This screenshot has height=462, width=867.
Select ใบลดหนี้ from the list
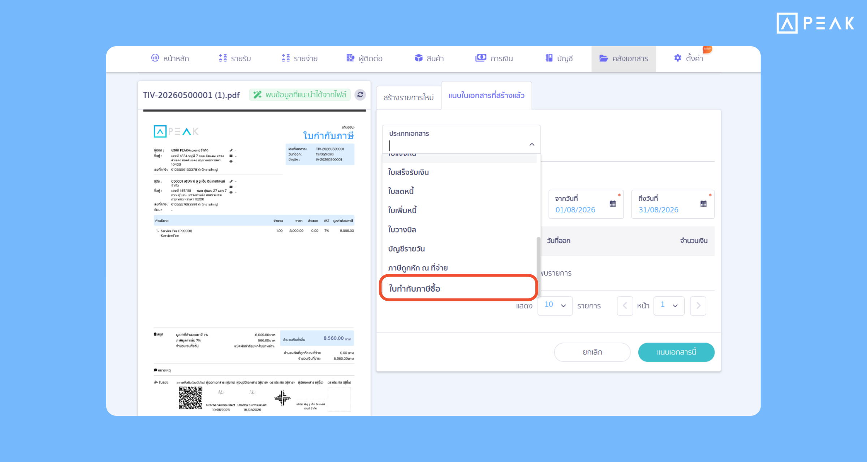tap(460, 191)
